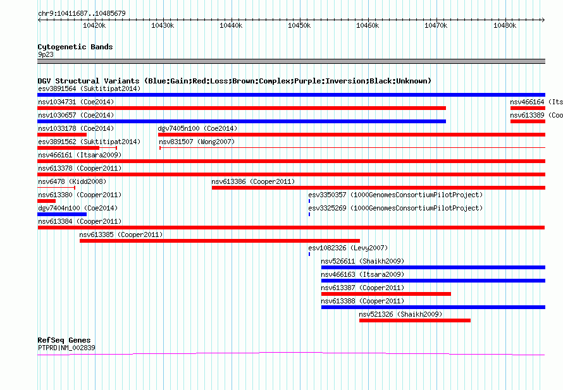Open the nsv1030657 (Coe2014) variant label

pyautogui.click(x=76, y=115)
